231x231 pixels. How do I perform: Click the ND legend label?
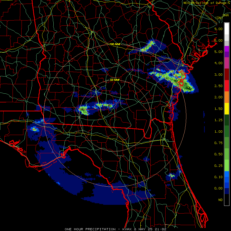coord(220,200)
